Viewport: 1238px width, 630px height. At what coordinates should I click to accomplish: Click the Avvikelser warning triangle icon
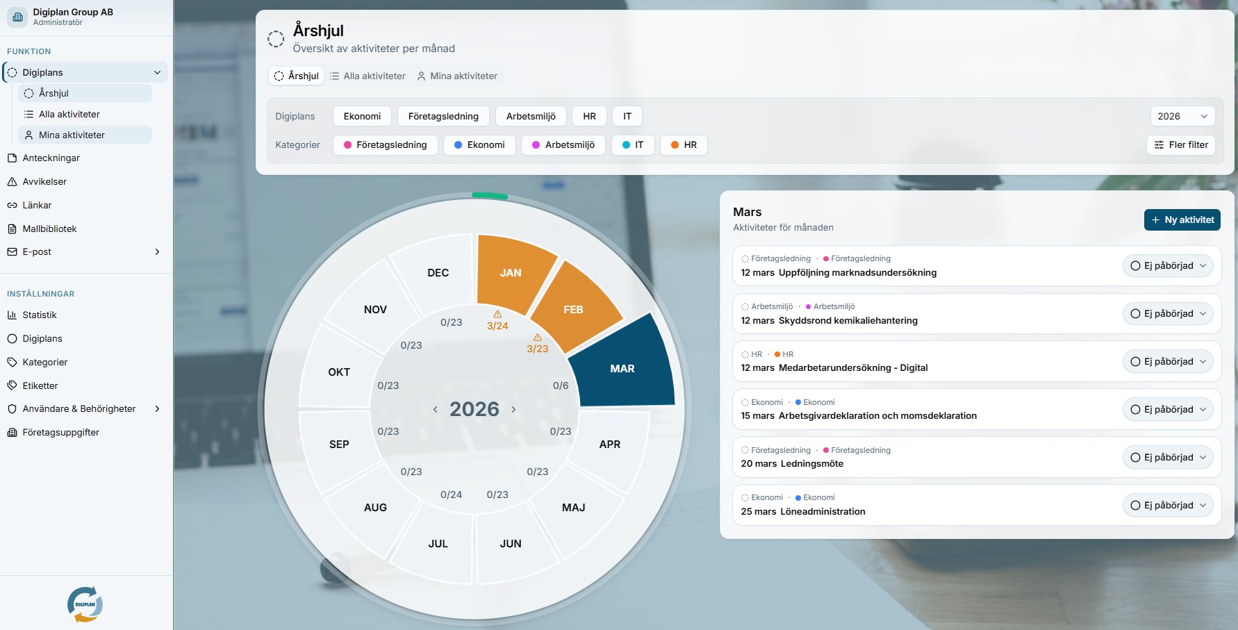coord(12,182)
